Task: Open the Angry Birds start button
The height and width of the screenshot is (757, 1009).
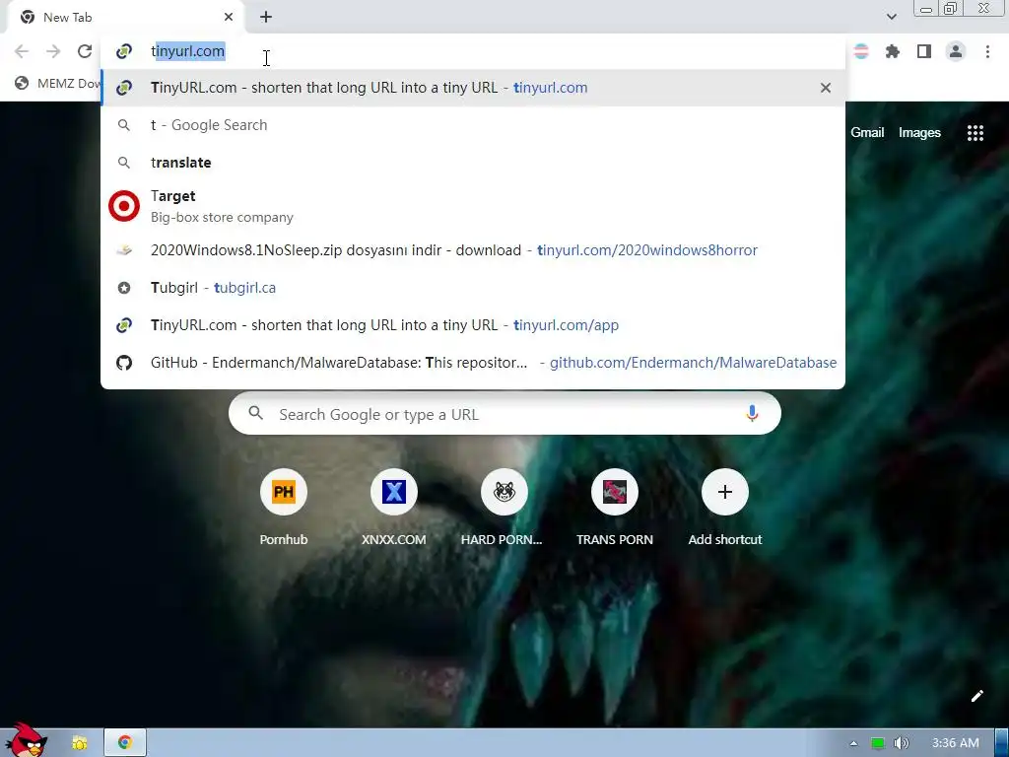Action: click(x=26, y=740)
